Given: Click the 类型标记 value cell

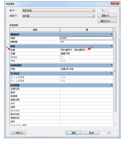Looking at the screenshot, I should click(86, 118).
